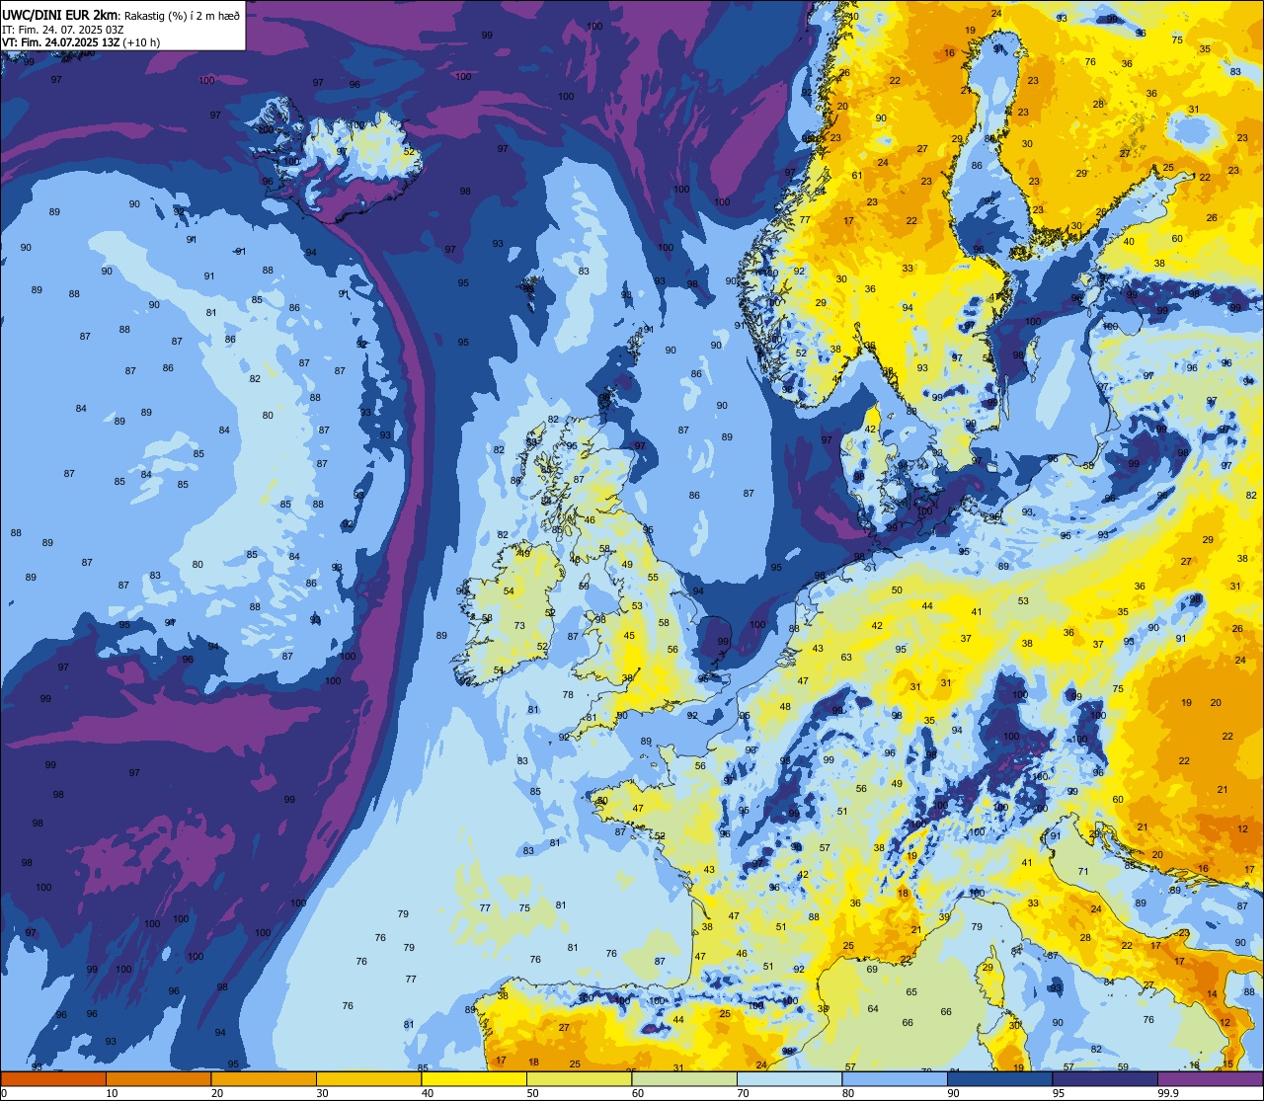
Task: Click the light orange 20–30 legend swatch
Action: [x=263, y=1079]
